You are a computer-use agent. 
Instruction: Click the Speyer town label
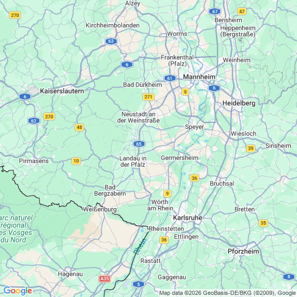tap(194, 127)
